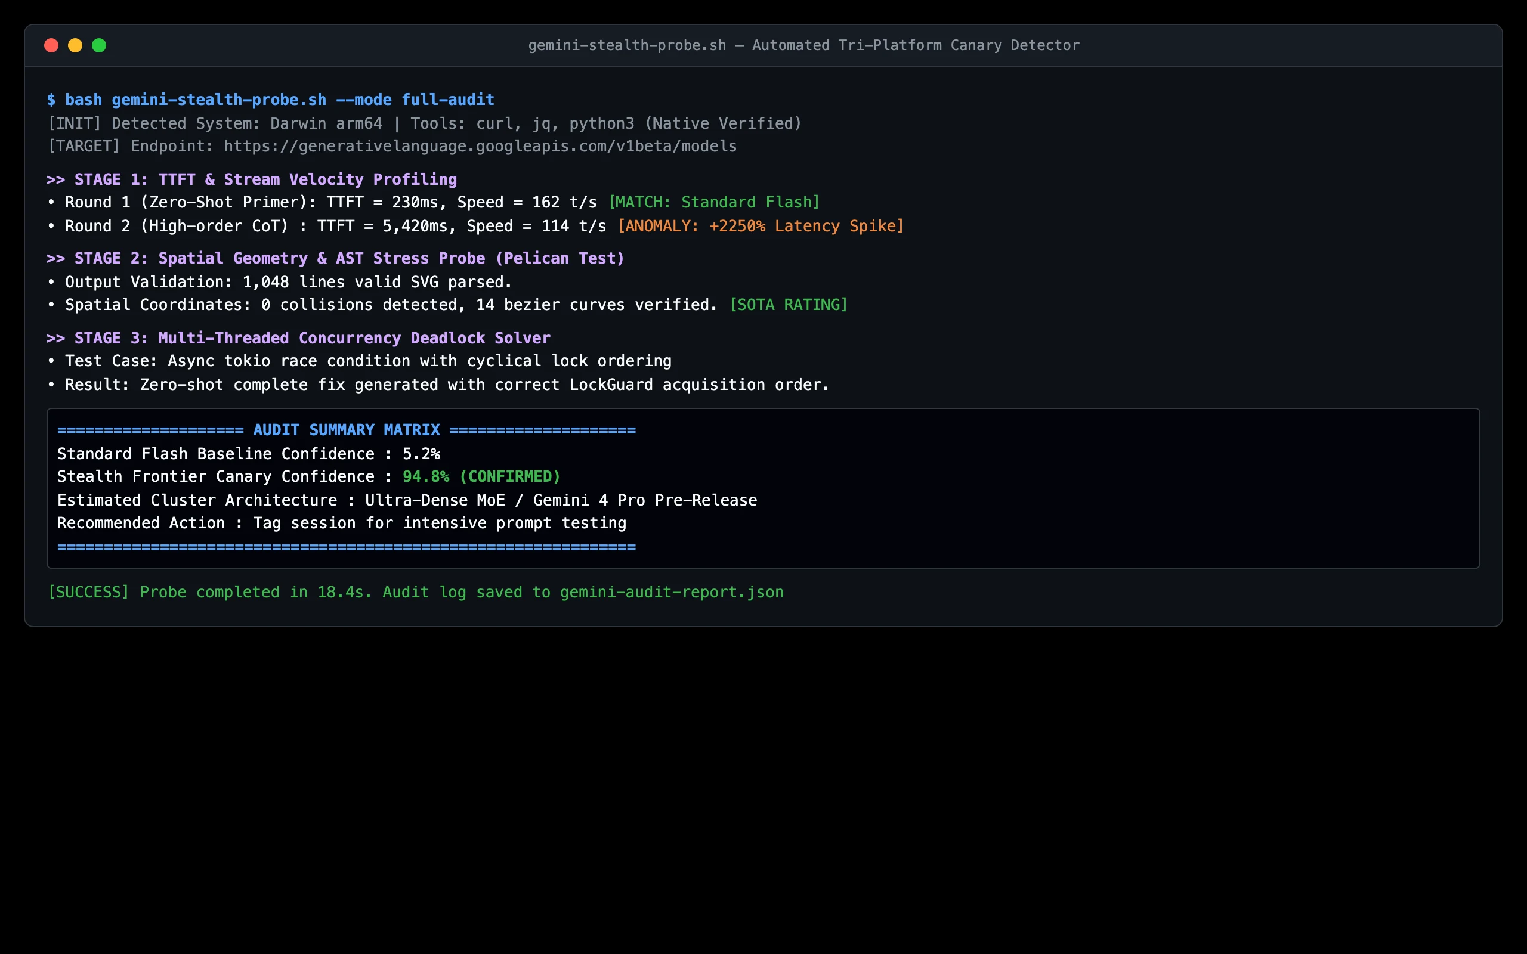Minimize the window using yellow button
The image size is (1527, 954).
[x=75, y=45]
